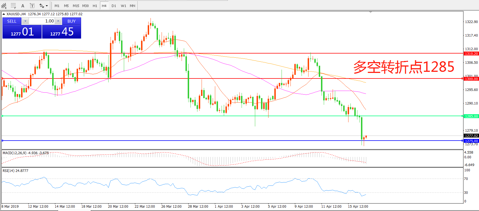Click the chart shift triangle marker
479x211 pixels.
(x=370, y=12)
